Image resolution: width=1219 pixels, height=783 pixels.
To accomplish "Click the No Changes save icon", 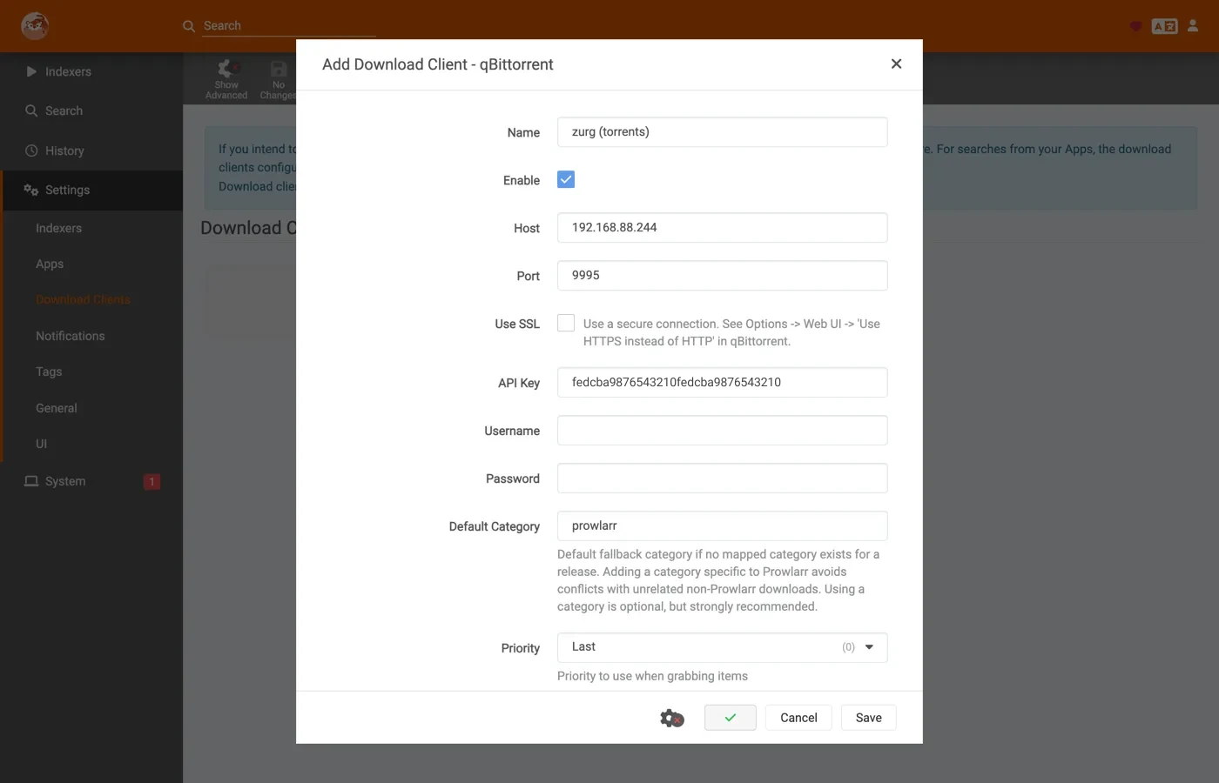I will click(x=279, y=79).
